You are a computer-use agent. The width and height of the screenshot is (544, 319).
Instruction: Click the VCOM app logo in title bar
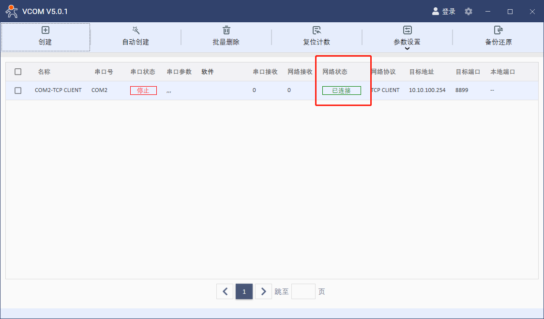[x=11, y=11]
